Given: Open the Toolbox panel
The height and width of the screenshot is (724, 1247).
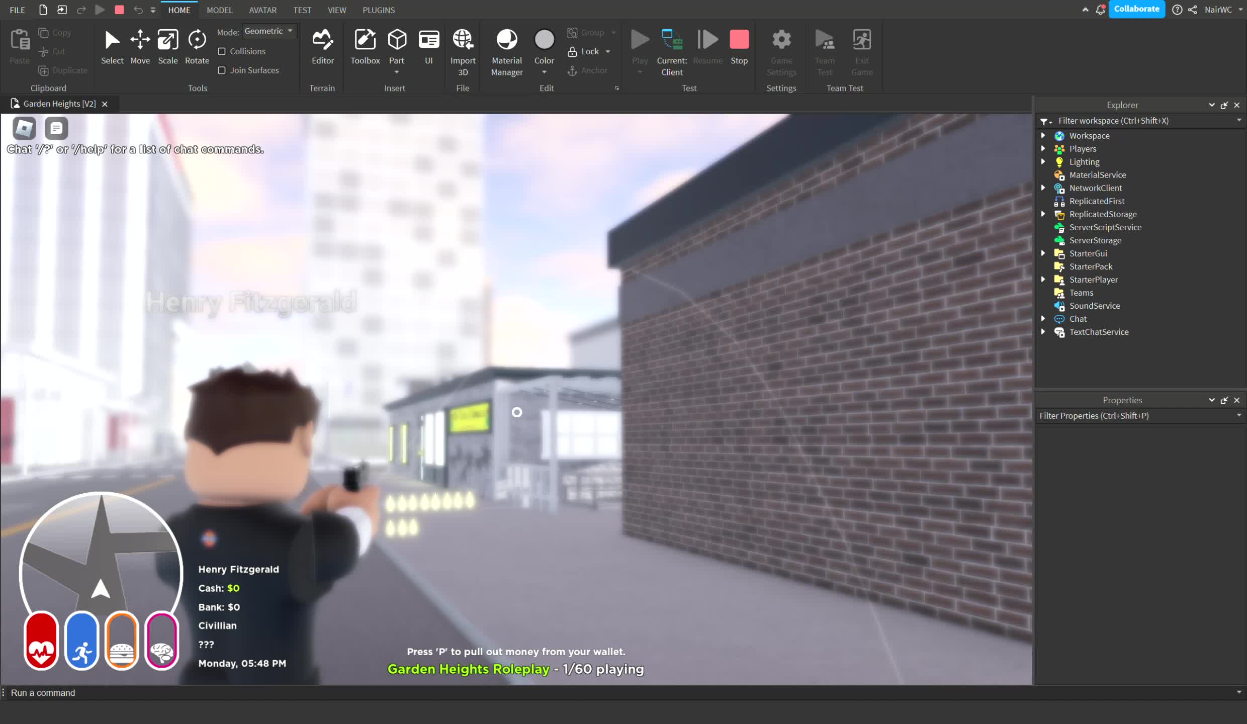Looking at the screenshot, I should pyautogui.click(x=365, y=46).
